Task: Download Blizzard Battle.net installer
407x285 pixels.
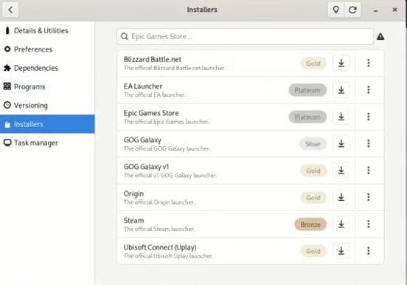Action: pos(341,63)
